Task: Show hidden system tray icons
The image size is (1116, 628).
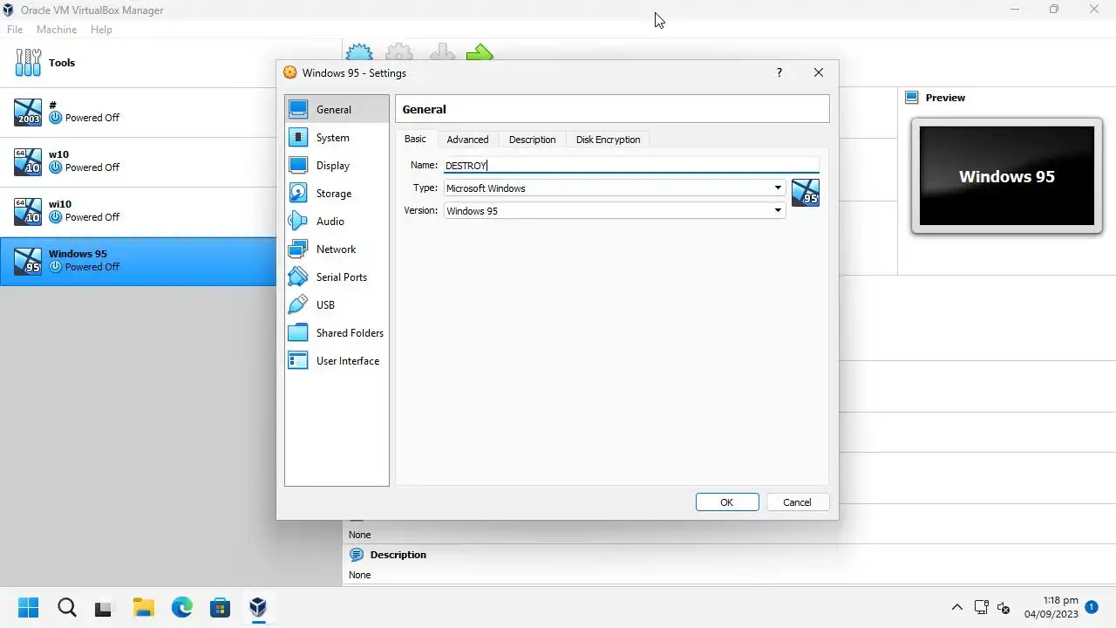Action: tap(956, 607)
